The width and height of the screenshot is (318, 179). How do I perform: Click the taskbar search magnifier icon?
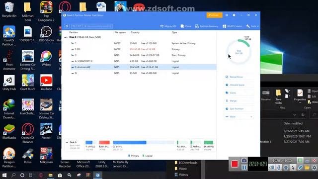pyautogui.click(x=13, y=175)
